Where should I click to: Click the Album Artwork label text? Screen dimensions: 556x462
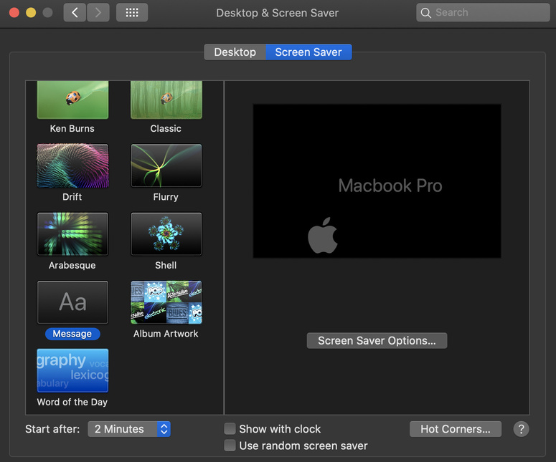(x=166, y=334)
